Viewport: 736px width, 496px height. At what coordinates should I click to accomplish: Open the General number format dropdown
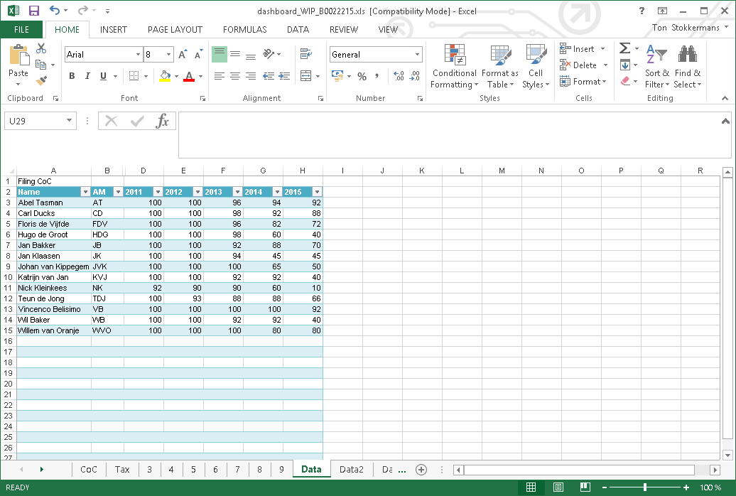(x=417, y=55)
